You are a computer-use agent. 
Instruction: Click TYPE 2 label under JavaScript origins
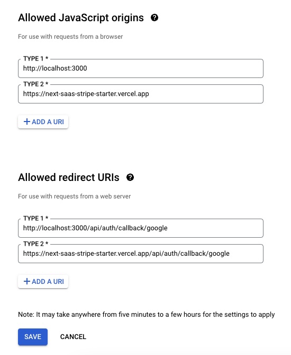(35, 84)
